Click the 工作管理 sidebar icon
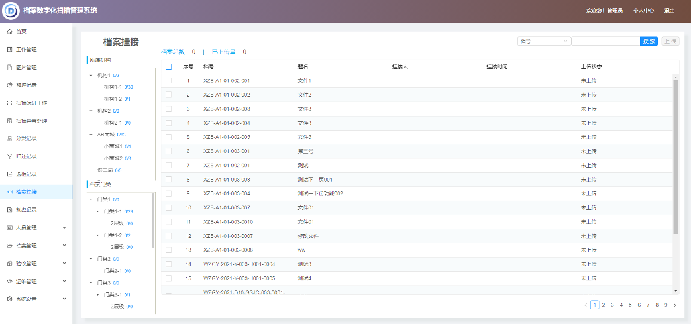The width and height of the screenshot is (691, 324). (x=9, y=50)
